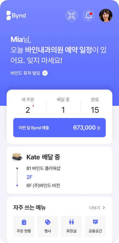Open notifications bell

(x=89, y=16)
